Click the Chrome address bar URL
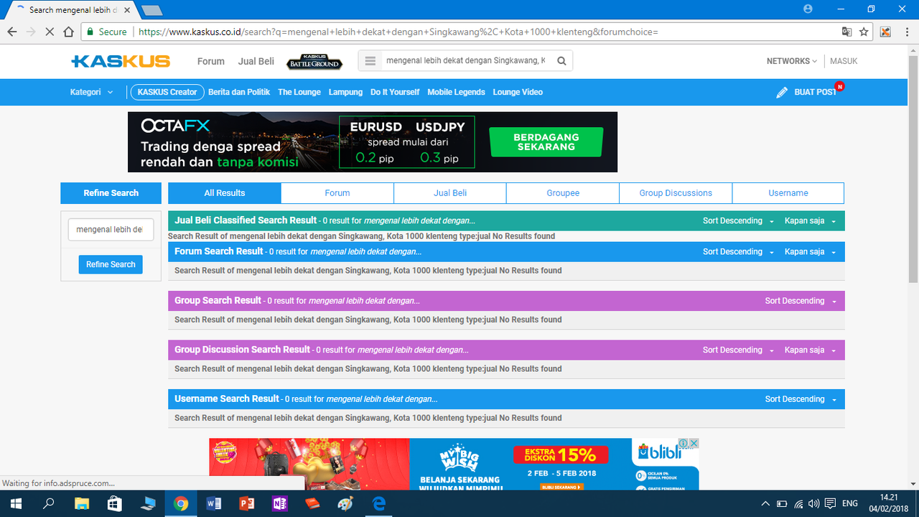 click(398, 32)
